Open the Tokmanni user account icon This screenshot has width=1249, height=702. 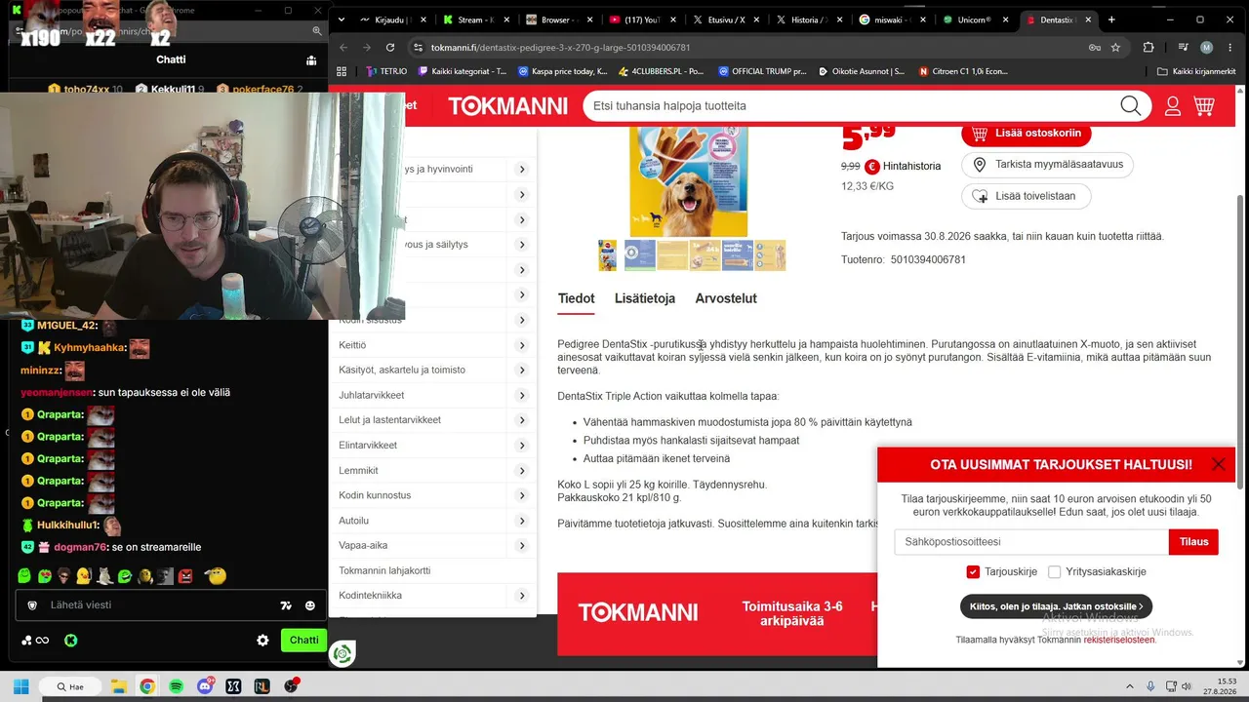[1173, 106]
